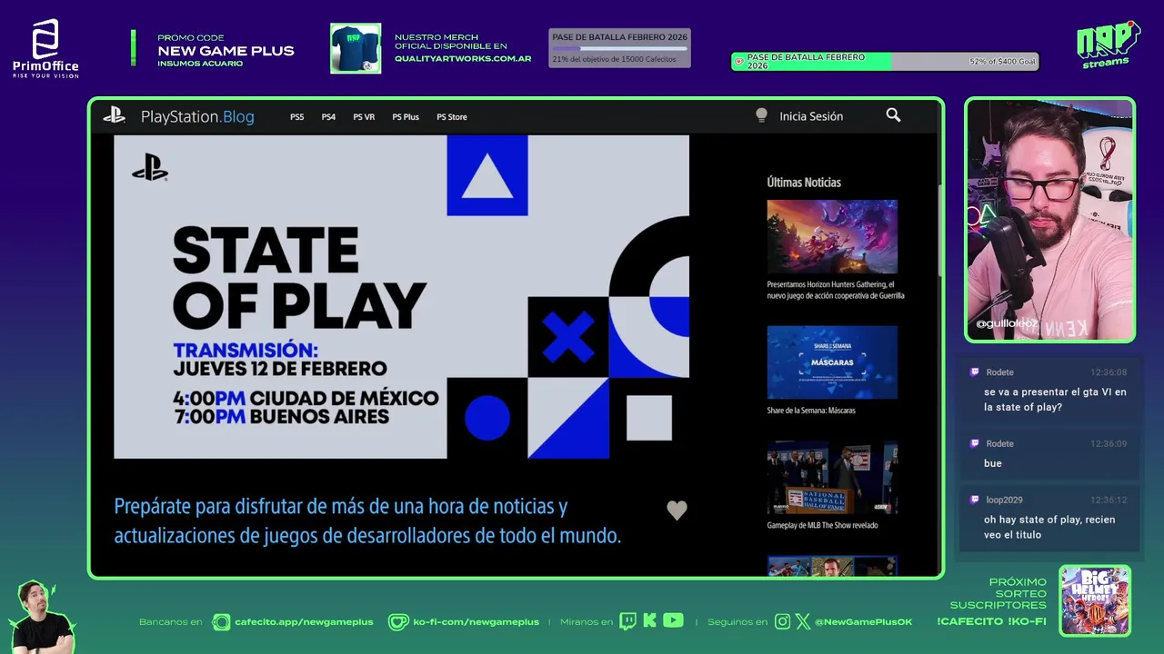
Task: Click the Instagram icon in footer
Action: tap(782, 622)
